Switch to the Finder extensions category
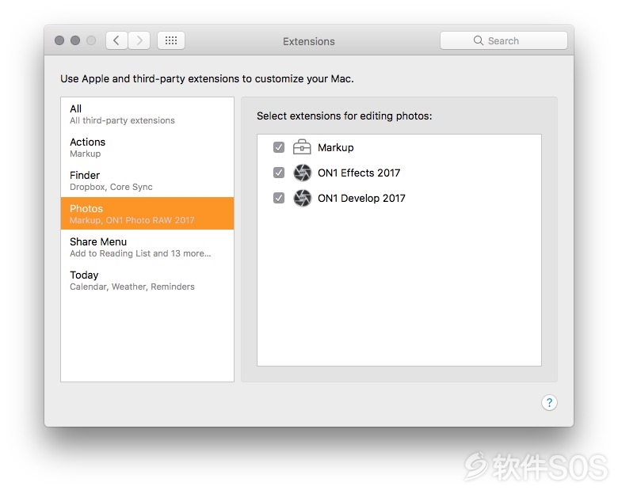 (147, 180)
